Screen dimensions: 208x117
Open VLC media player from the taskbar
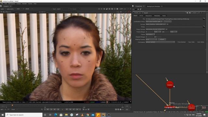click(x=82, y=115)
